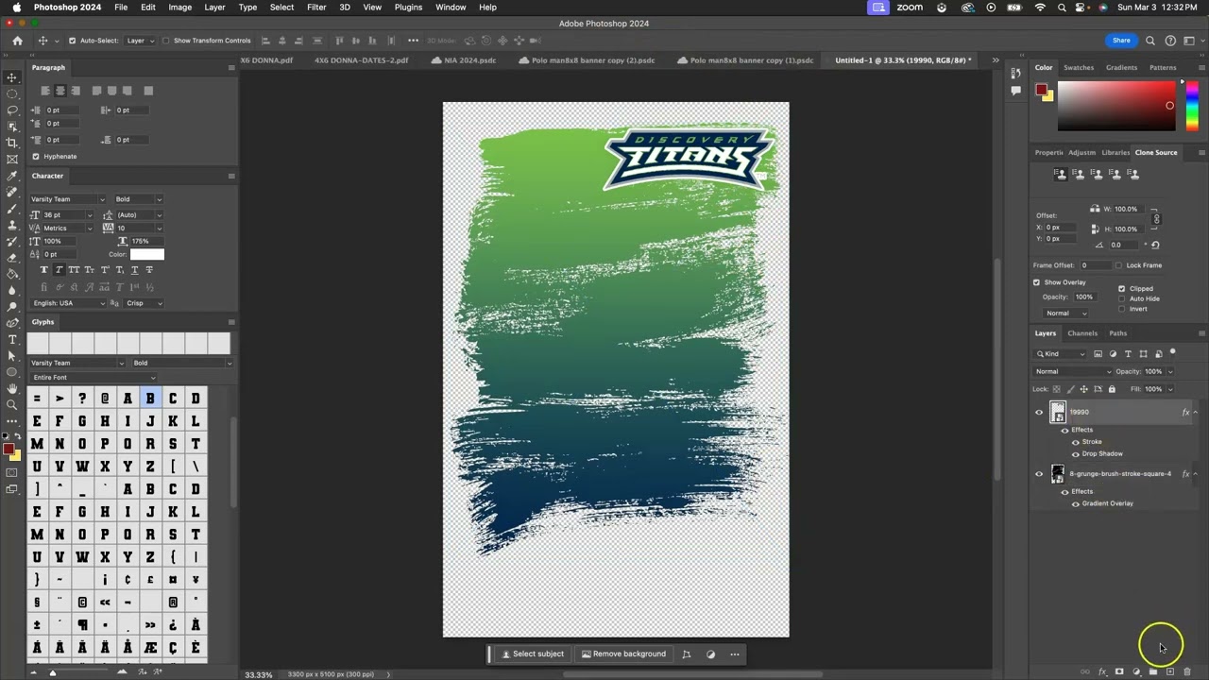Hide the 19990 layer
Screen dimensions: 1209x680
pyautogui.click(x=1039, y=412)
